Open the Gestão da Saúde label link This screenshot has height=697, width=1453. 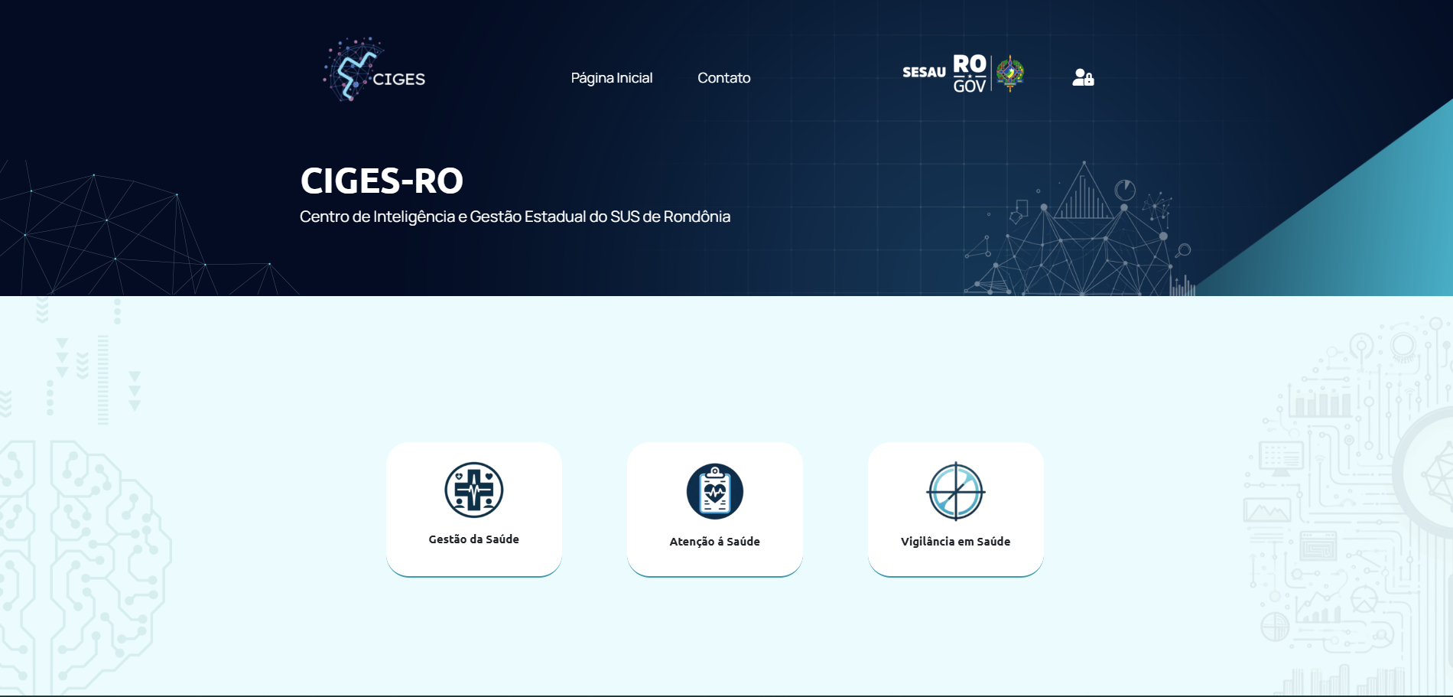pyautogui.click(x=474, y=539)
